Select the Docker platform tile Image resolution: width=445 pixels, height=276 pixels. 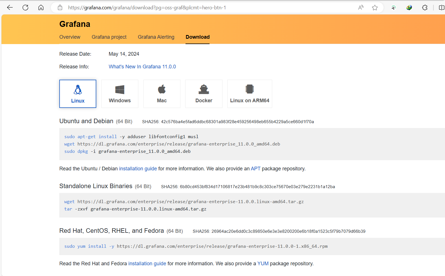tap(204, 94)
